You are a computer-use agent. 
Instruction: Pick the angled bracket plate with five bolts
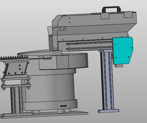16,68
